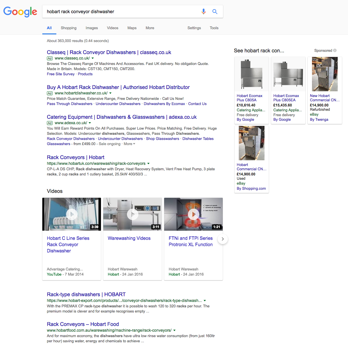Start voice search with microphone icon
Image resolution: width=348 pixels, height=350 pixels.
point(204,11)
